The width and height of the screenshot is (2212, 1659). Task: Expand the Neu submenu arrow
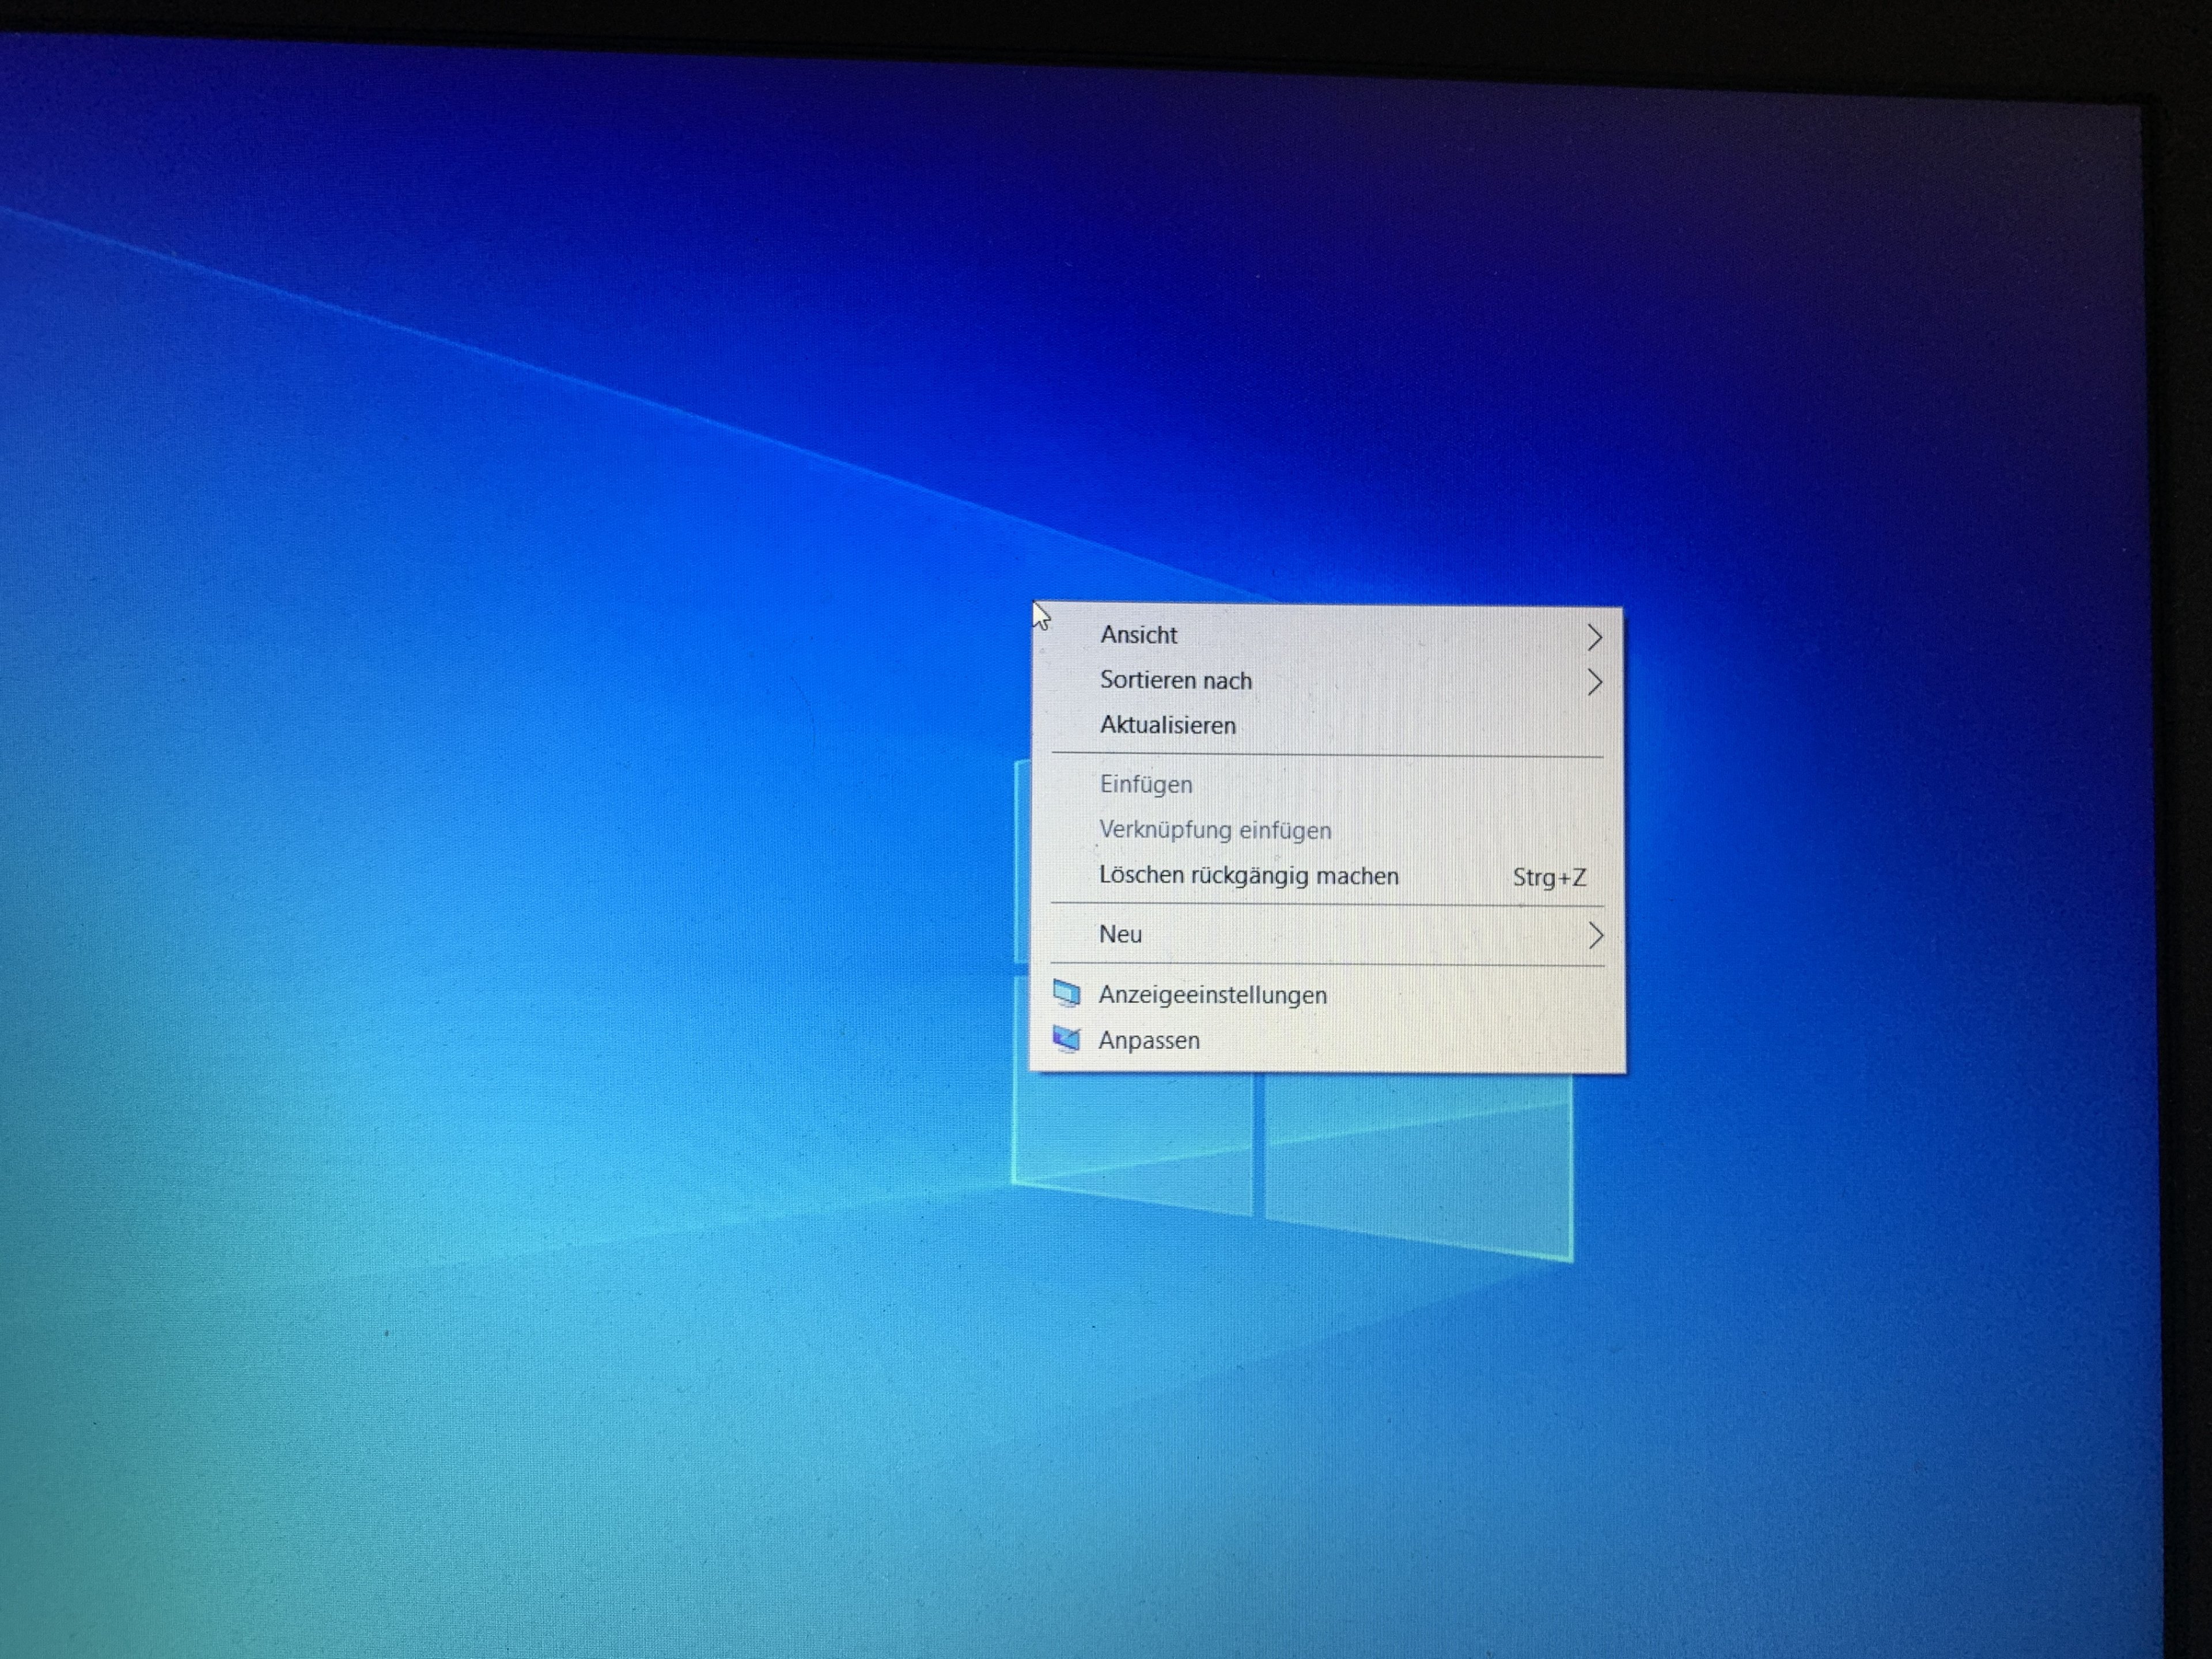point(1595,935)
